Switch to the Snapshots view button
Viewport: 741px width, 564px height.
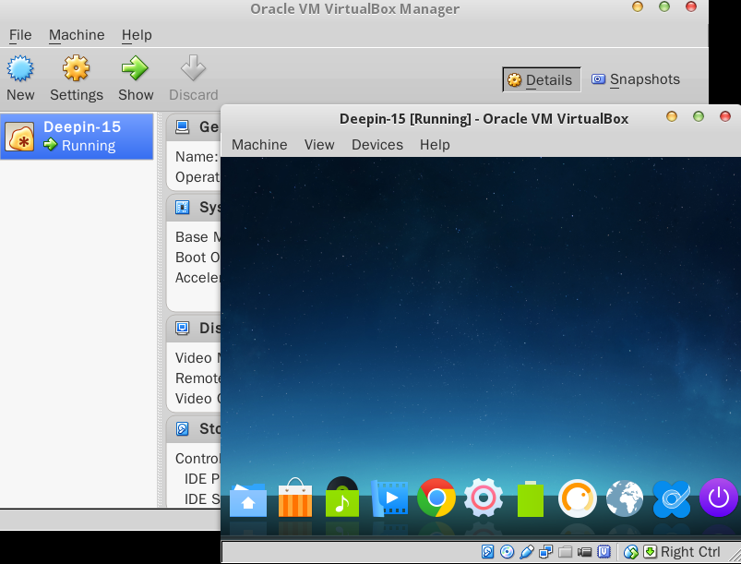pyautogui.click(x=636, y=79)
